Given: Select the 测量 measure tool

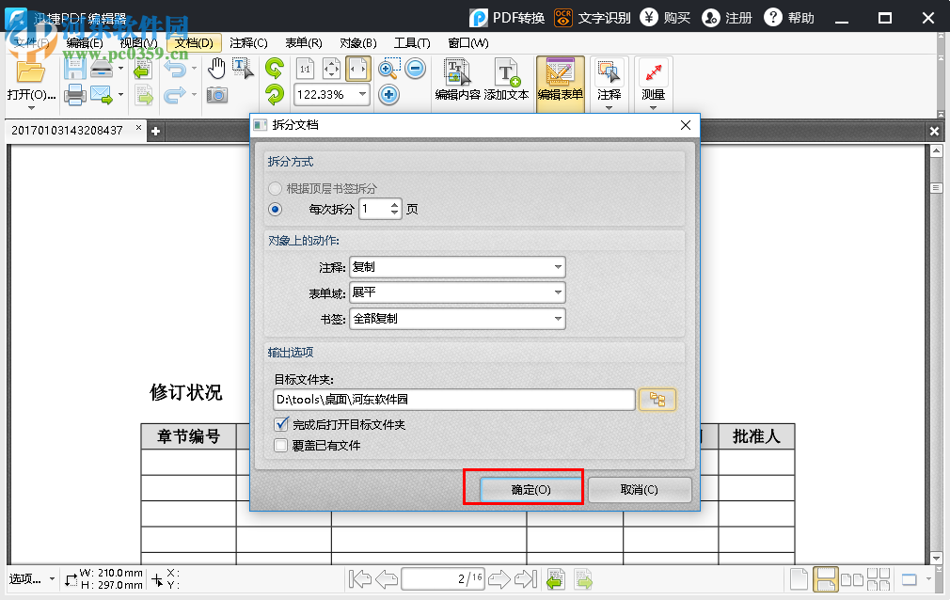Looking at the screenshot, I should click(653, 75).
